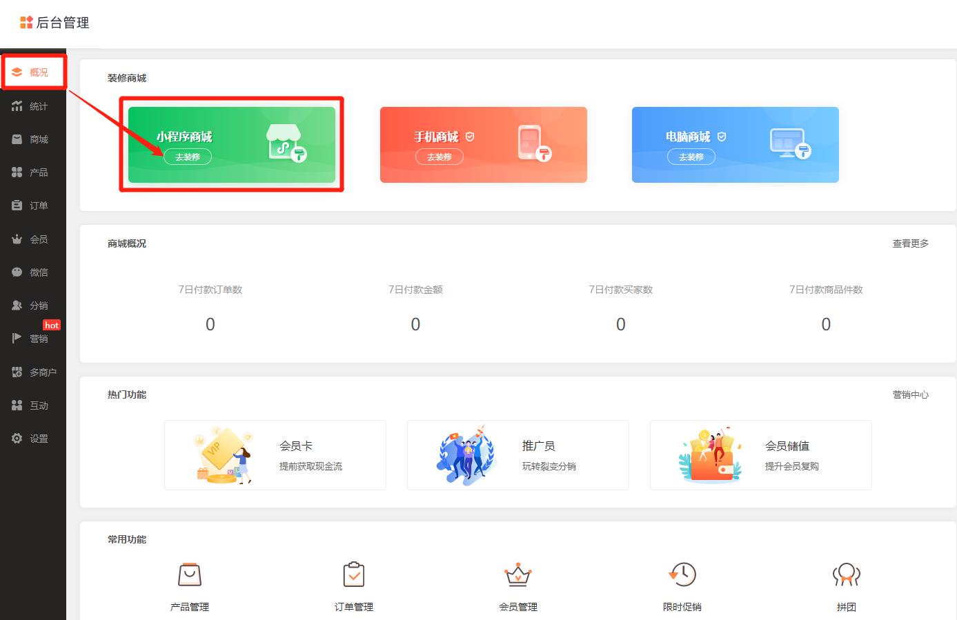Select the 微信 sidebar icon
Viewport: 957px width, 620px height.
[x=17, y=272]
